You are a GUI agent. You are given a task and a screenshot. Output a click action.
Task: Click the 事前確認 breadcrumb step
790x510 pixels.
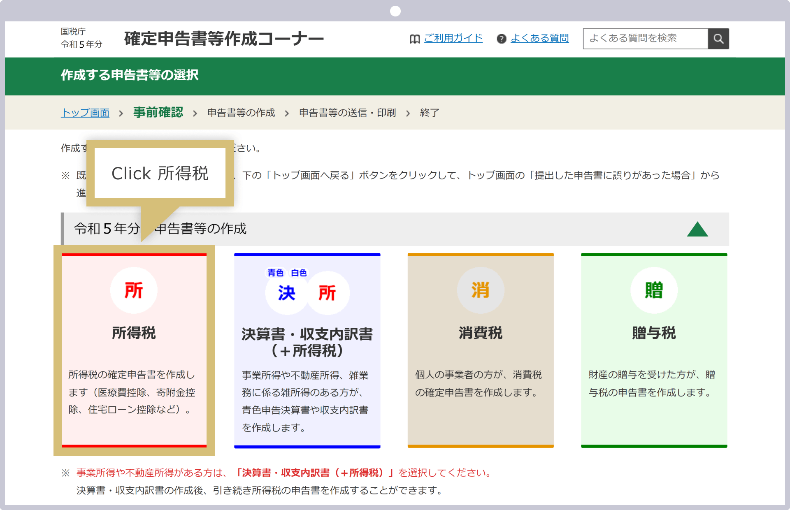click(x=158, y=112)
